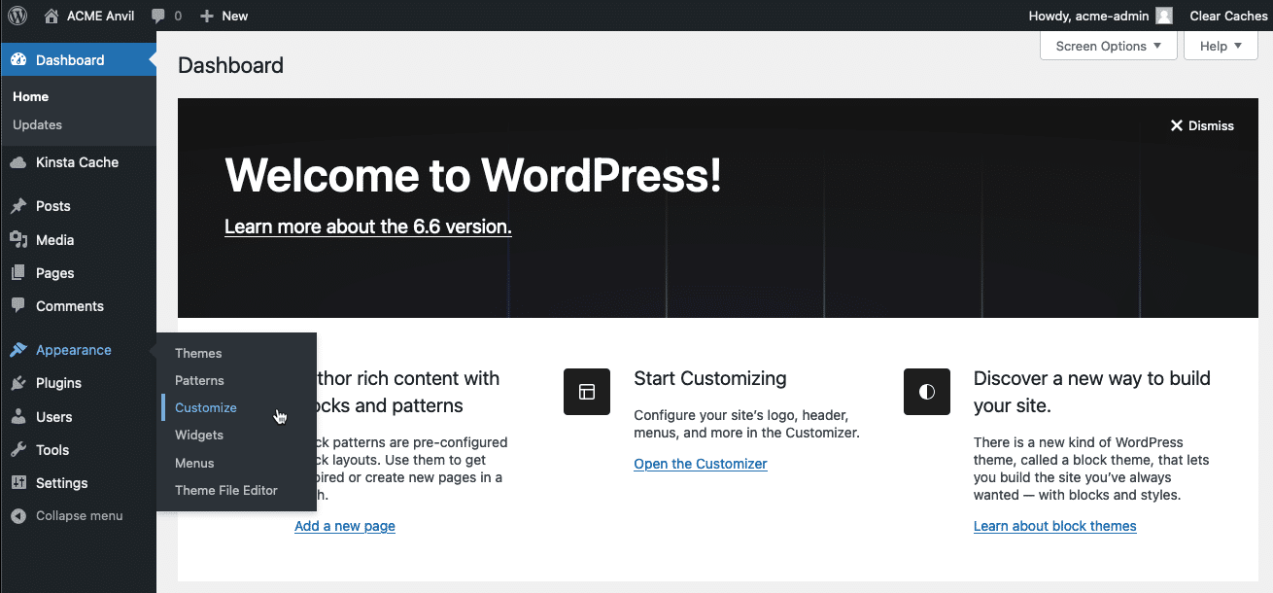Click the Start Customizing panel icon
The width and height of the screenshot is (1273, 593).
pos(587,392)
